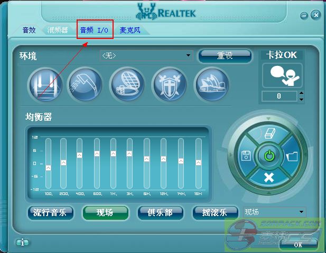
Task: Pick the opera house environment icon
Action: click(211, 84)
